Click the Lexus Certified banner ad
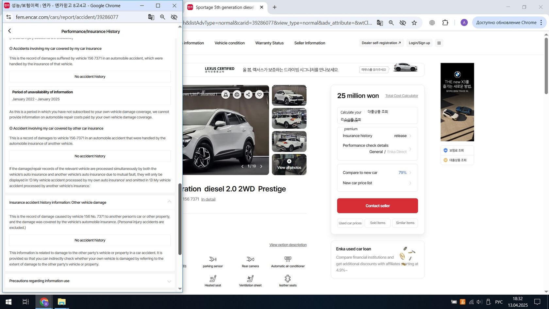549x309 pixels. point(303,69)
